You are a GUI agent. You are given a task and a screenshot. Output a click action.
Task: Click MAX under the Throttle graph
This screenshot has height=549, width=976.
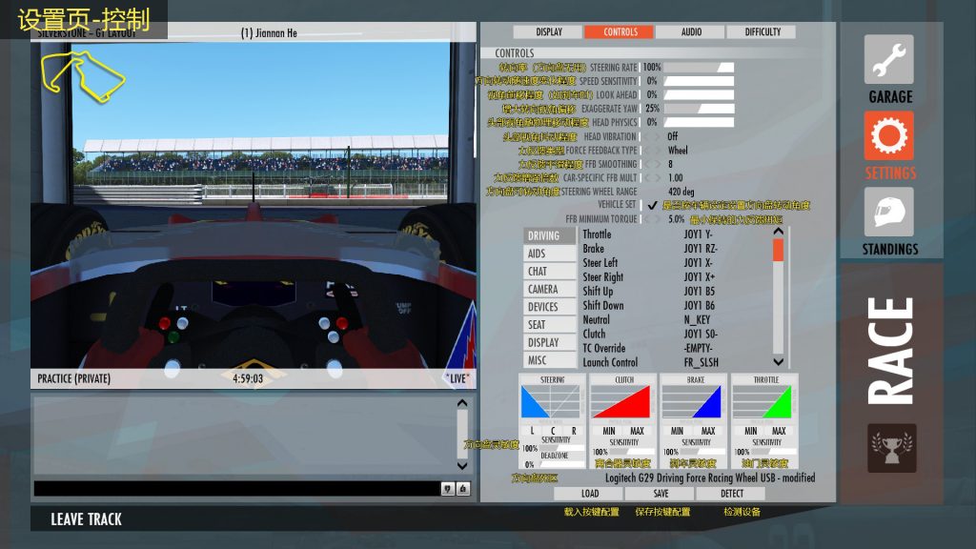click(x=779, y=431)
